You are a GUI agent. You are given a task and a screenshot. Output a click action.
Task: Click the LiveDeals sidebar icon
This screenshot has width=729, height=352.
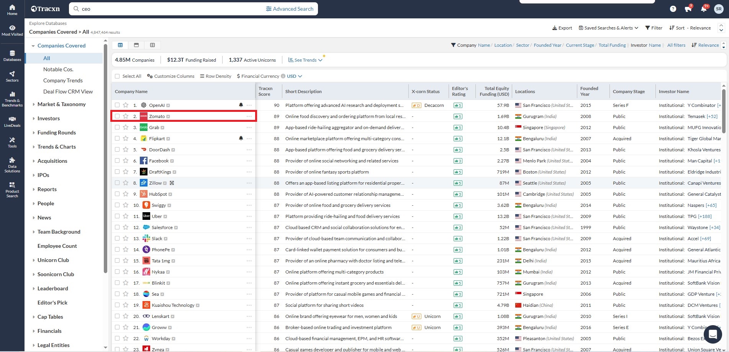12,121
